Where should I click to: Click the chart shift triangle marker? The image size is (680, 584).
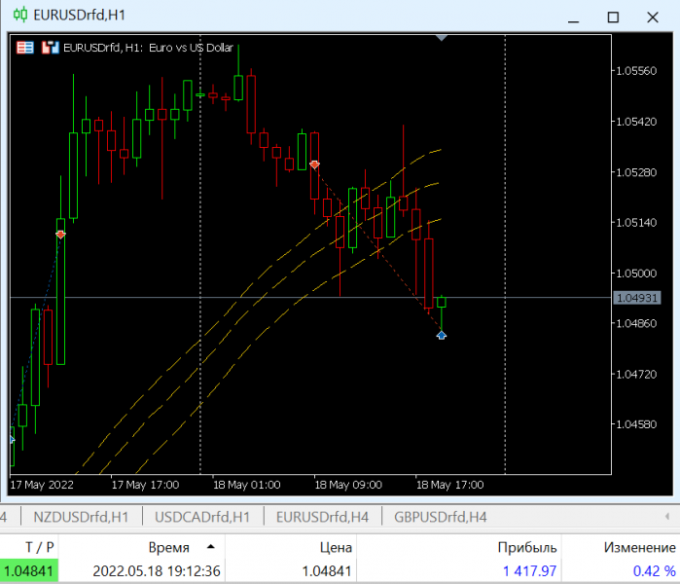tap(442, 38)
